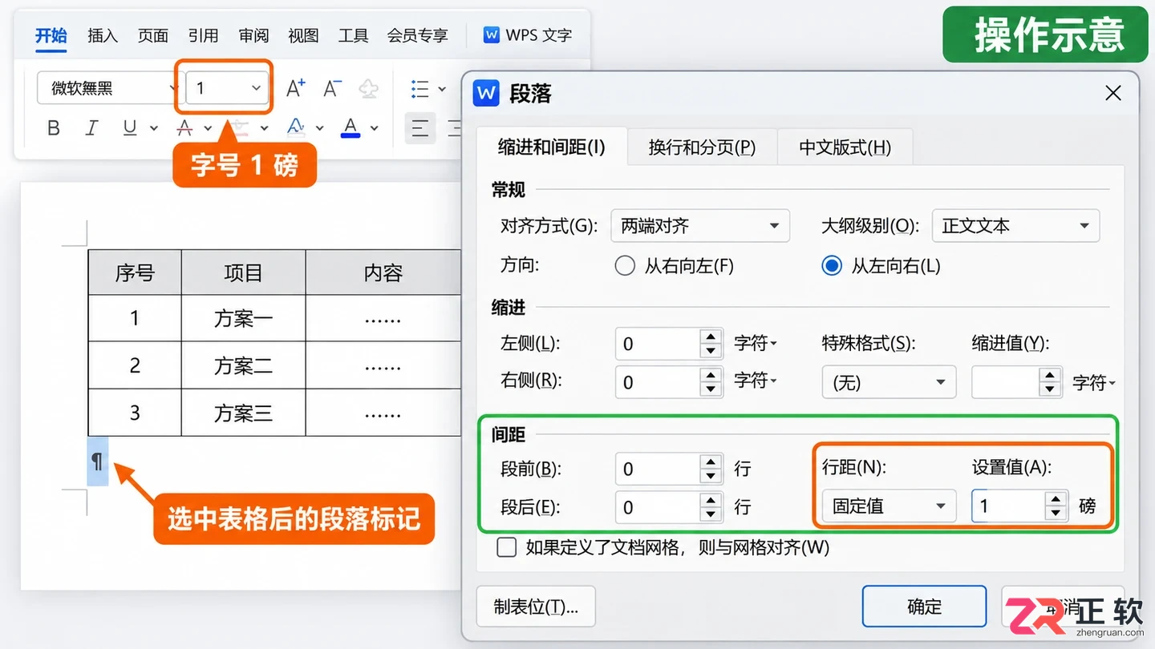
Task: Apply font color with the blue-underlined A
Action: point(351,128)
